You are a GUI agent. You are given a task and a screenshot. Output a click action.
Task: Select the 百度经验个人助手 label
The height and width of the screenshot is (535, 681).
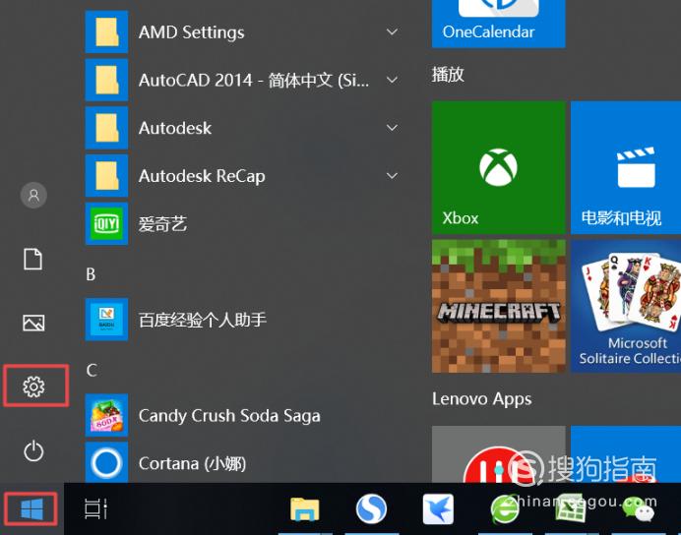[203, 320]
